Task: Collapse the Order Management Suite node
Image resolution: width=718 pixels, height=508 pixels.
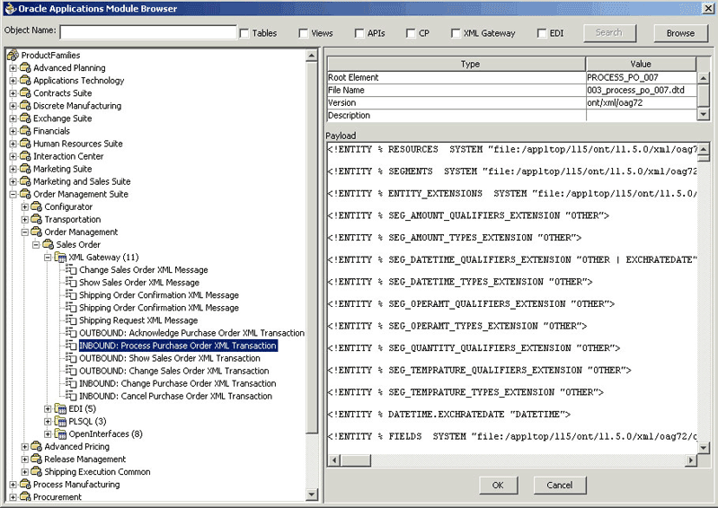Action: tap(13, 195)
